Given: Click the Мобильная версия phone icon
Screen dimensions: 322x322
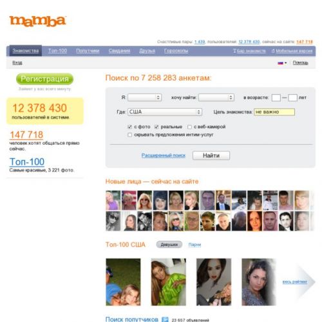Looking at the screenshot, I should click(273, 51).
